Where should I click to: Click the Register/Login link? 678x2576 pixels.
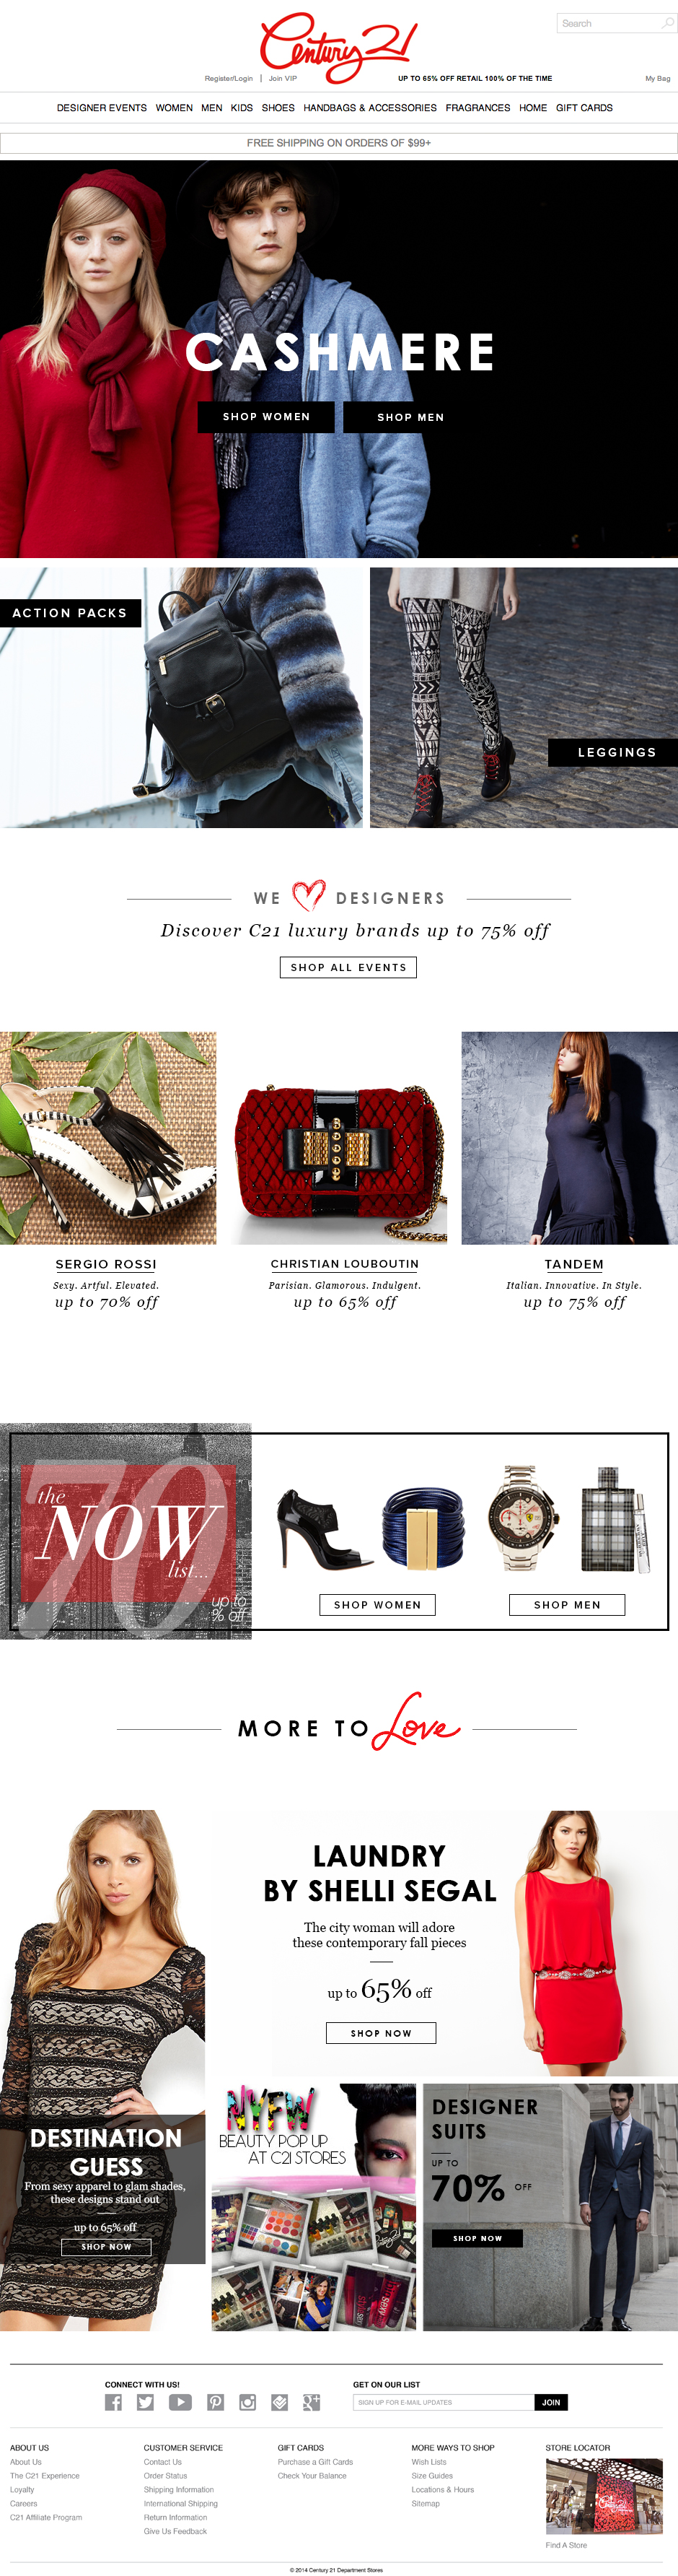[229, 78]
